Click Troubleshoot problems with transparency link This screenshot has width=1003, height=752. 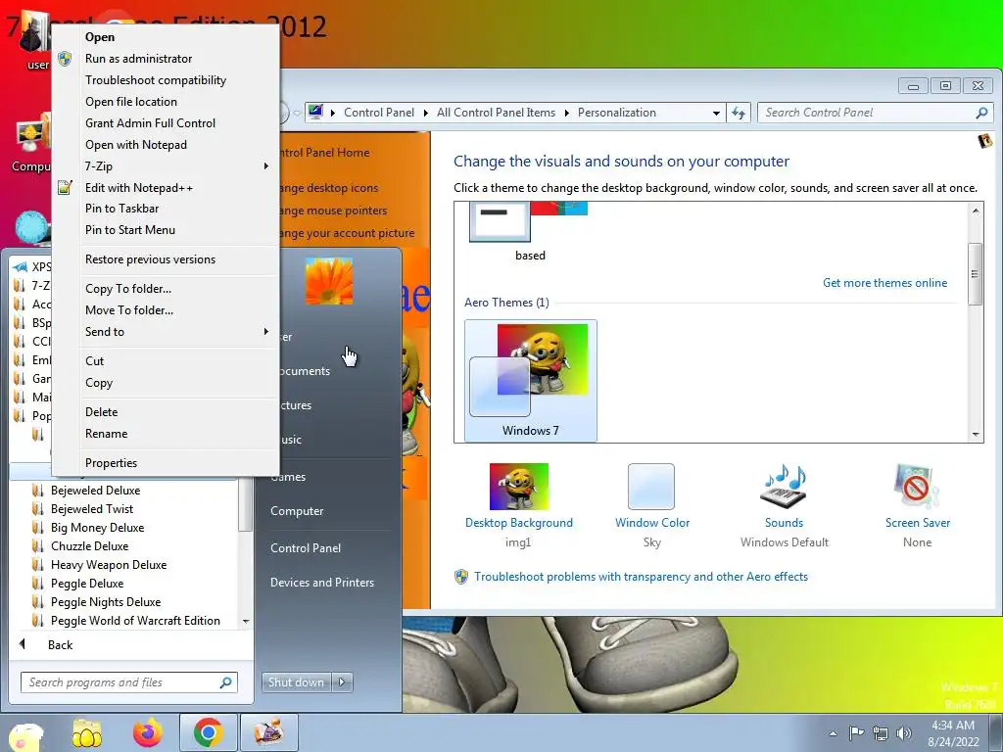coord(641,577)
